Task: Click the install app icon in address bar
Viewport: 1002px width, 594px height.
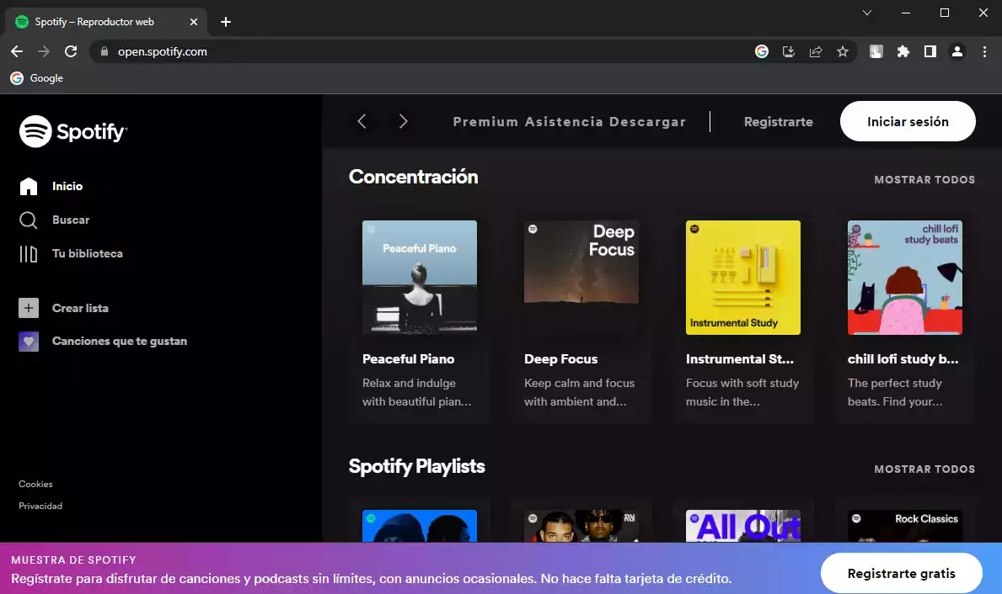Action: 789,51
